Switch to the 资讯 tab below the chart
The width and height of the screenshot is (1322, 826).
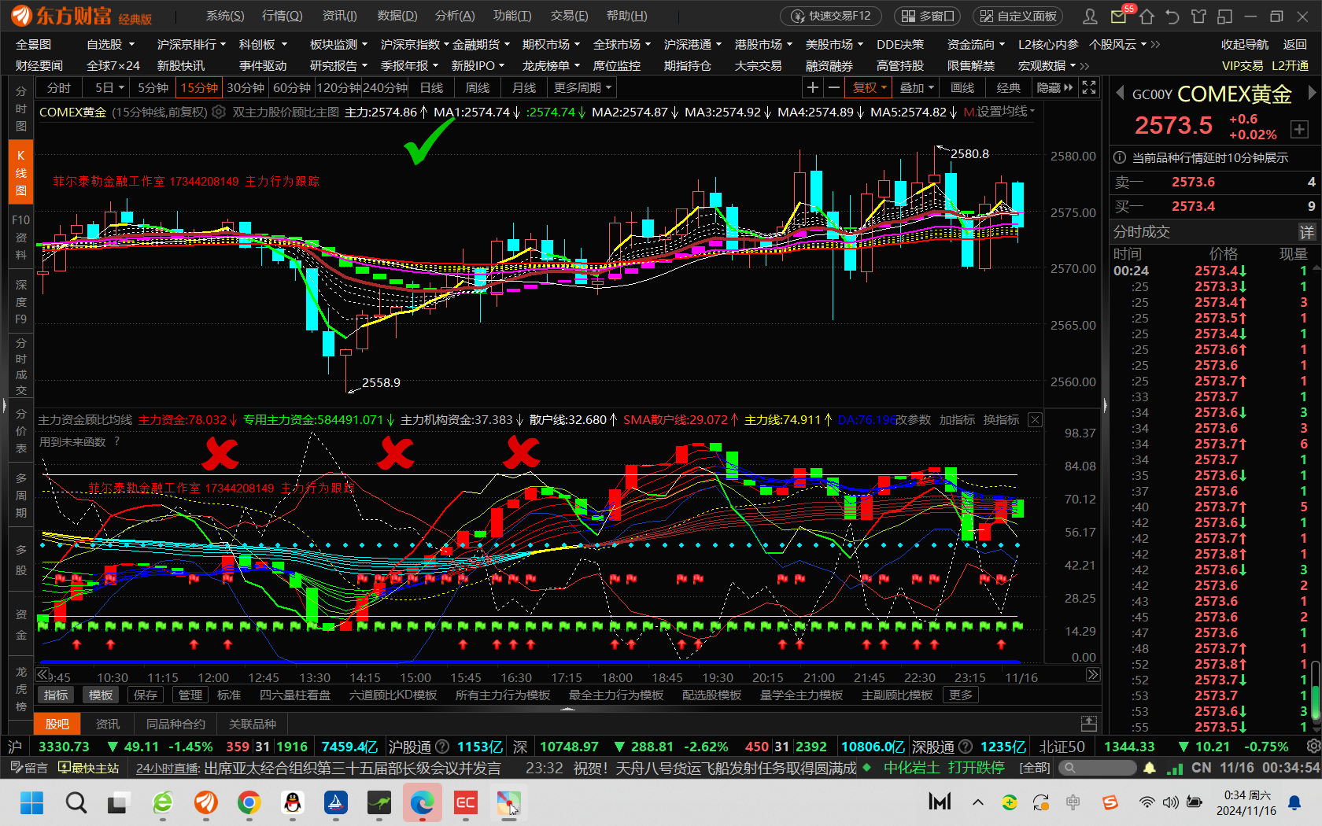(x=108, y=724)
